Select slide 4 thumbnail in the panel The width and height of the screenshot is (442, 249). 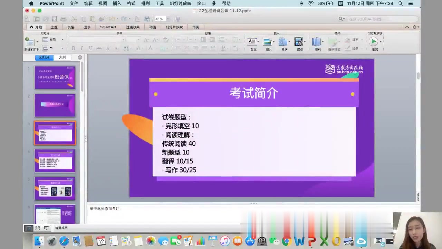55,161
